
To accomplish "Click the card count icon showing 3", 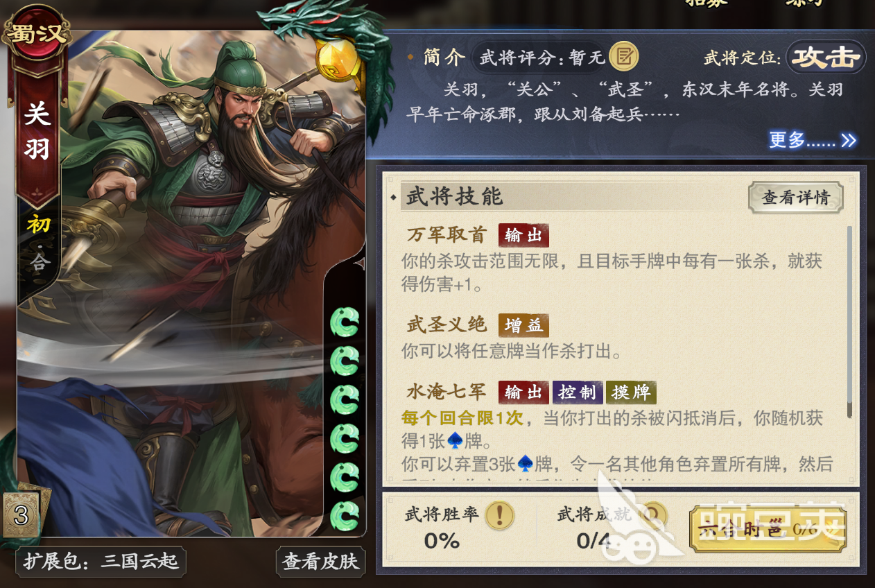I will [22, 515].
